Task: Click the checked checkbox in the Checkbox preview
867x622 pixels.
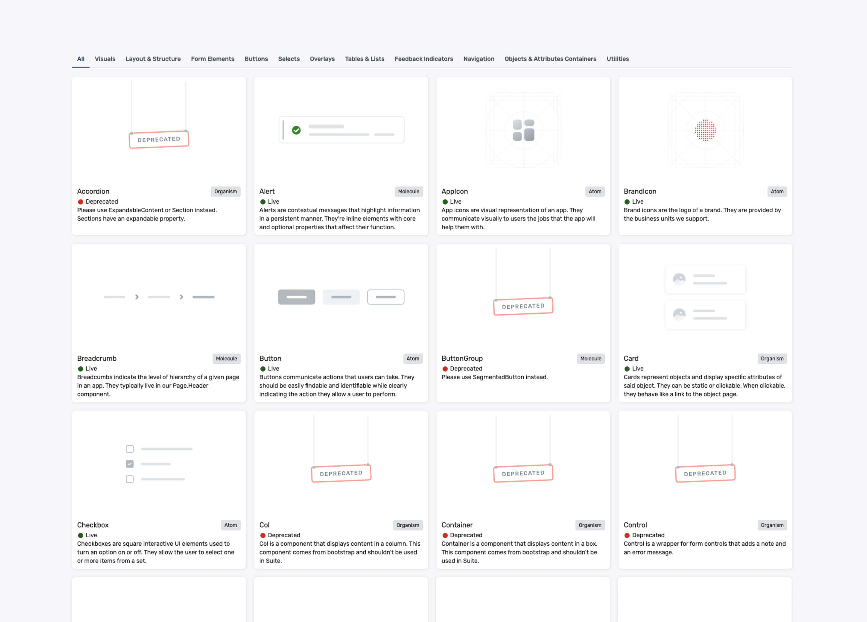Action: [x=130, y=464]
